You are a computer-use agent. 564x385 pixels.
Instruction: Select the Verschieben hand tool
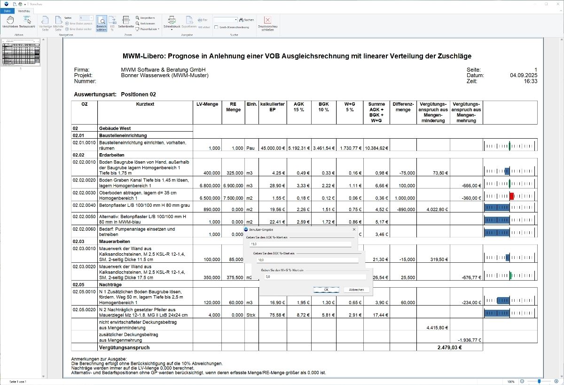coord(10,23)
